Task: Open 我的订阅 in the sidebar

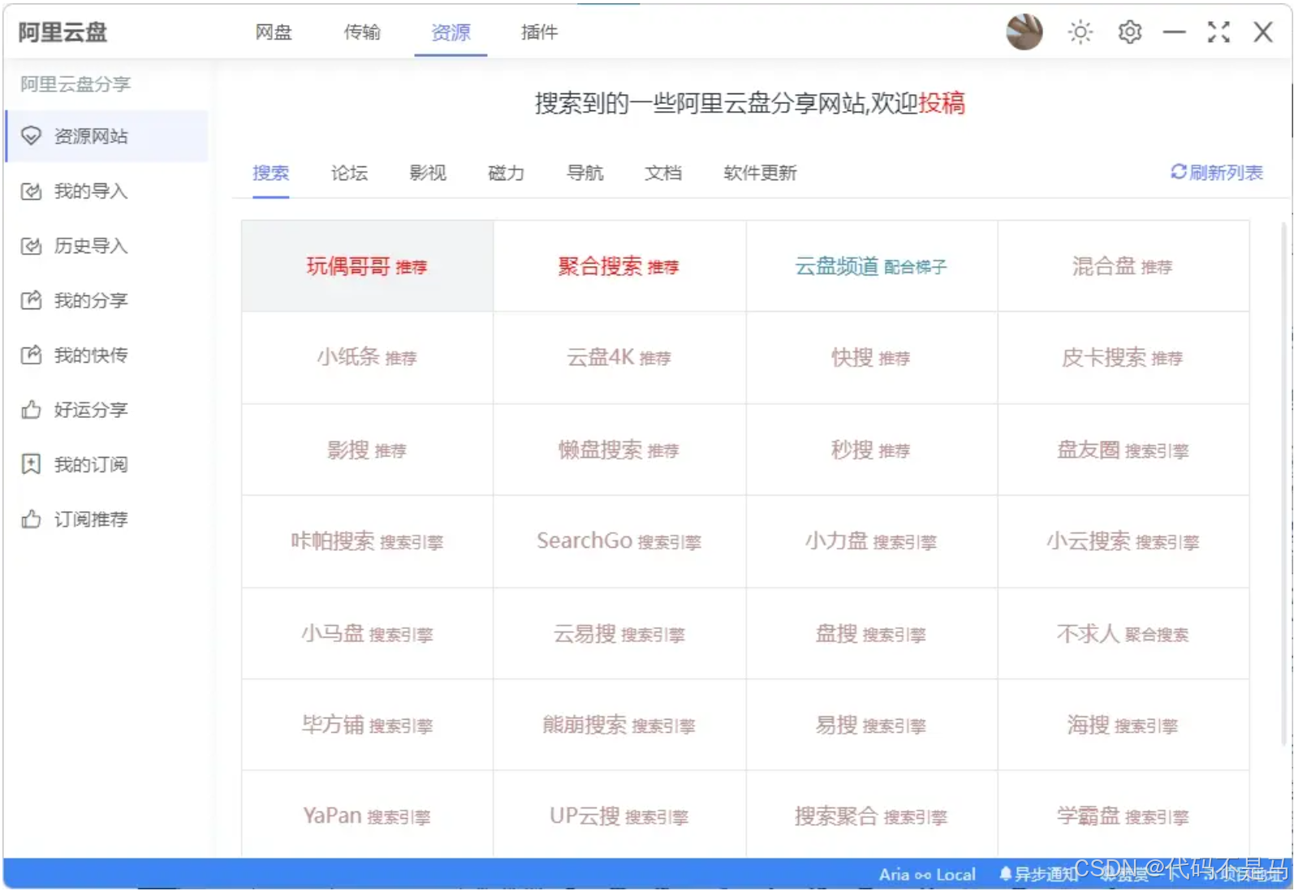Action: [x=106, y=464]
